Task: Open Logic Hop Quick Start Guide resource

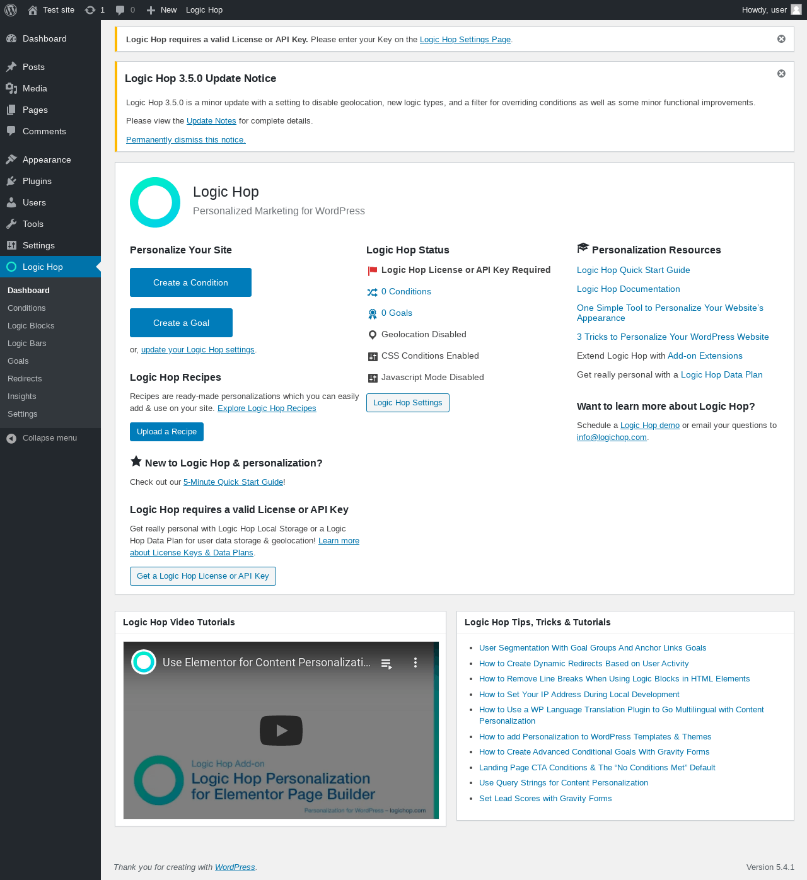Action: pos(634,270)
